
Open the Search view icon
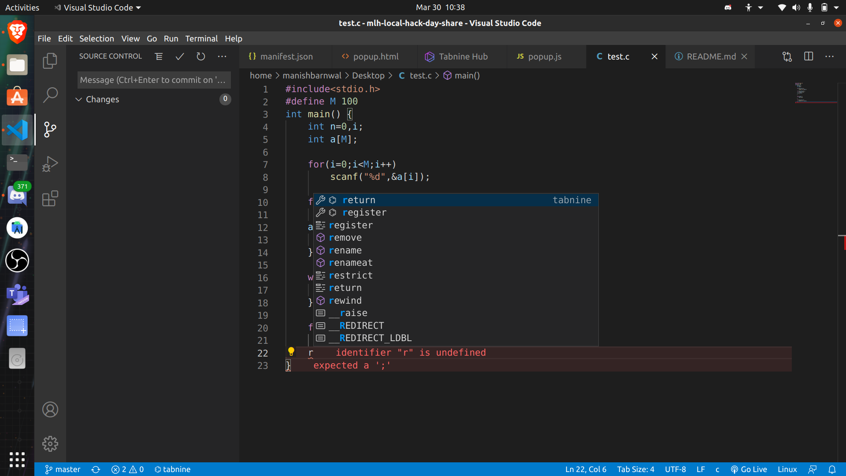click(50, 95)
